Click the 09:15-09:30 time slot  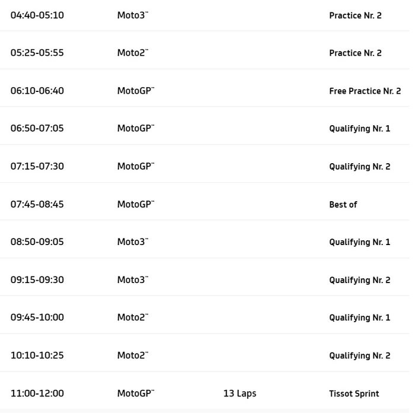click(37, 279)
